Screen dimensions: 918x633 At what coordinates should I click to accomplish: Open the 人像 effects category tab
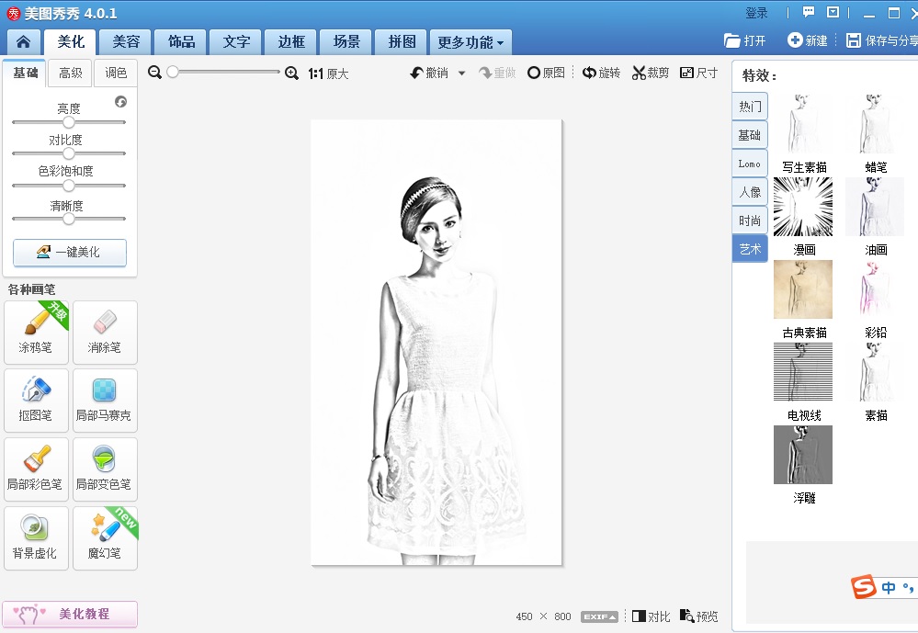[x=750, y=192]
